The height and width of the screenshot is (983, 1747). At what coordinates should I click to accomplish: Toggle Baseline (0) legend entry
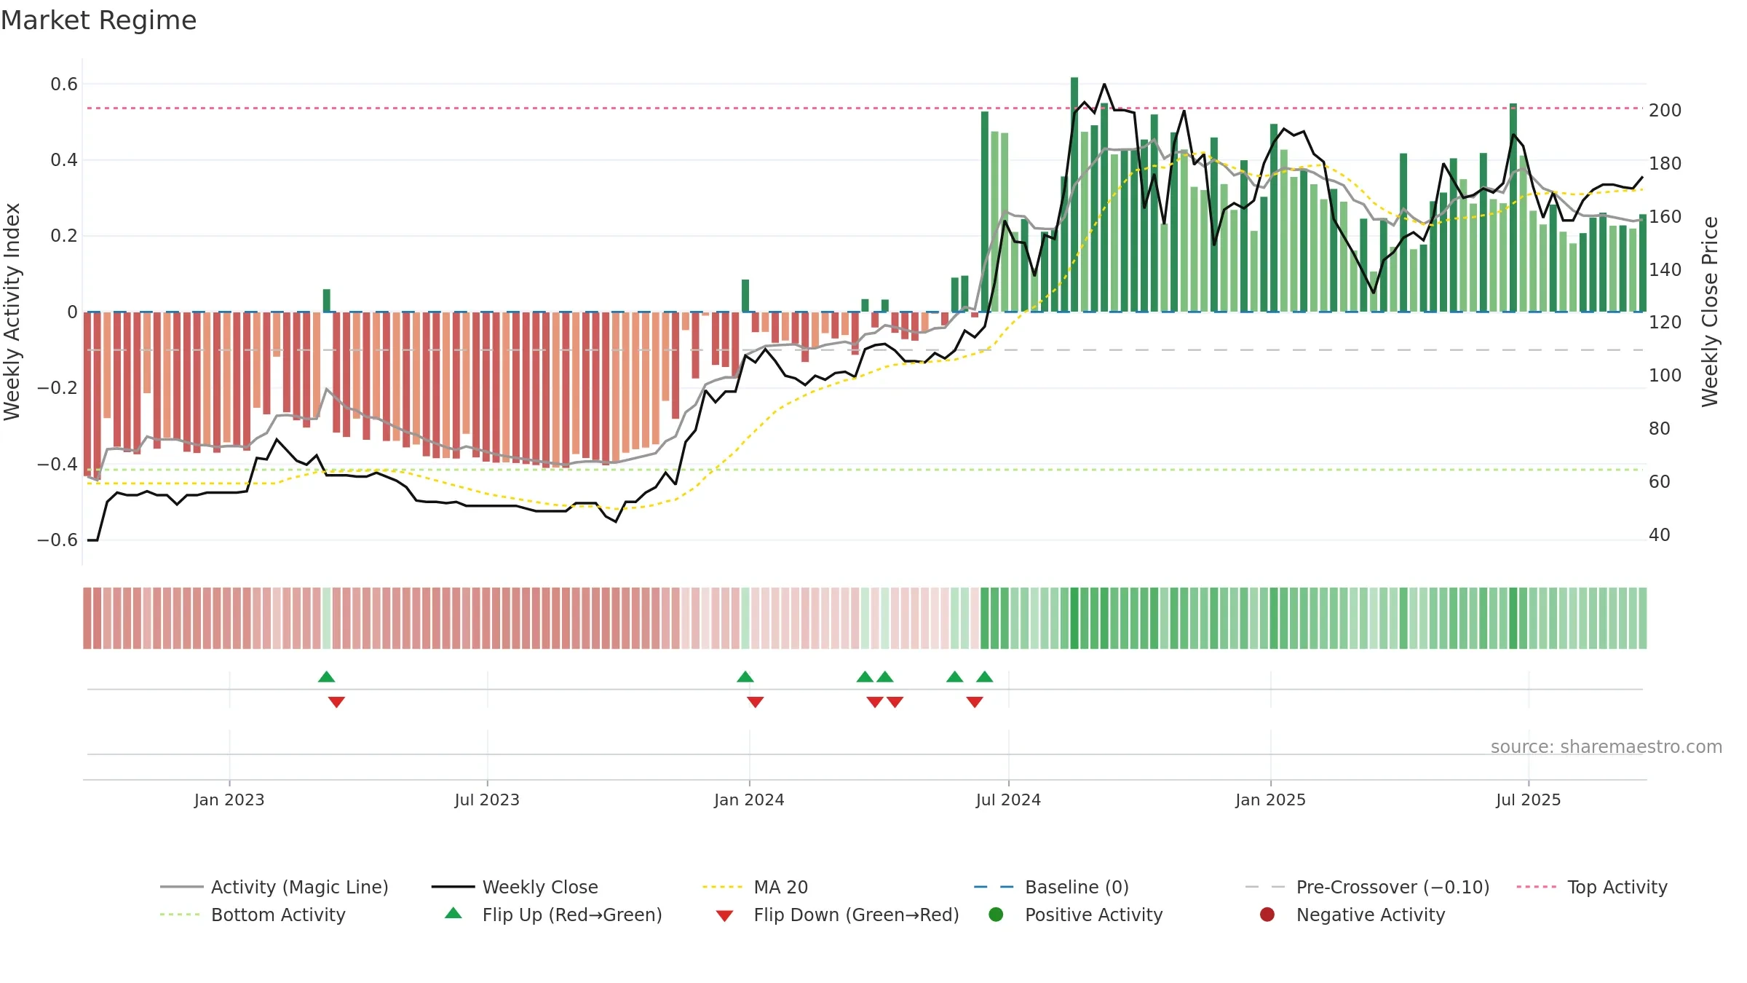point(1051,887)
